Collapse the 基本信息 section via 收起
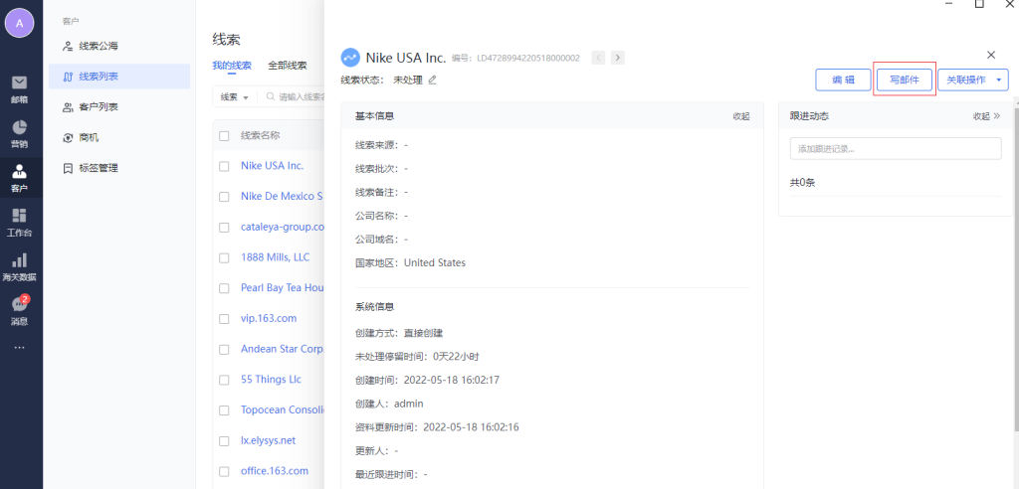The height and width of the screenshot is (489, 1019). (x=740, y=116)
